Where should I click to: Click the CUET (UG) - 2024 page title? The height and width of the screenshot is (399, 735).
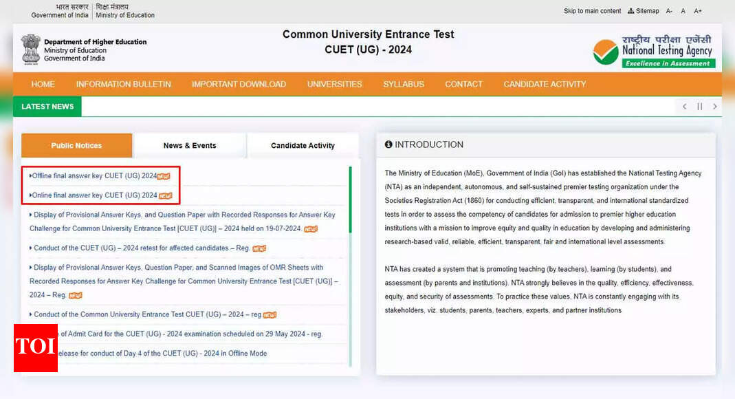tap(368, 50)
